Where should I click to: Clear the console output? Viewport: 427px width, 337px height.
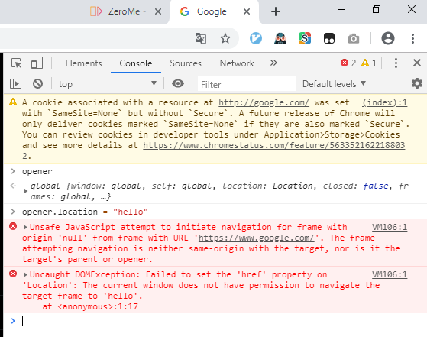coord(38,83)
